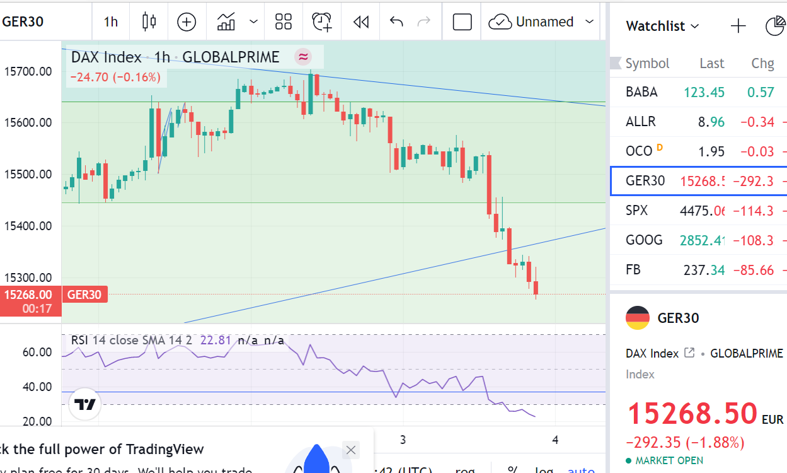787x473 pixels.
Task: Open the Unnamed layout dropdown arrow
Action: 590,22
